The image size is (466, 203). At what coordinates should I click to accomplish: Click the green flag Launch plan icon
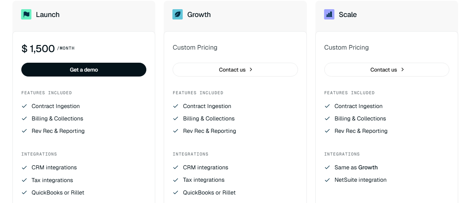click(x=26, y=15)
